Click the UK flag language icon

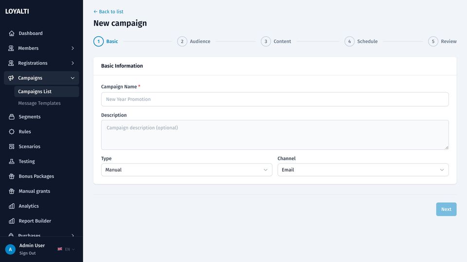pyautogui.click(x=60, y=249)
